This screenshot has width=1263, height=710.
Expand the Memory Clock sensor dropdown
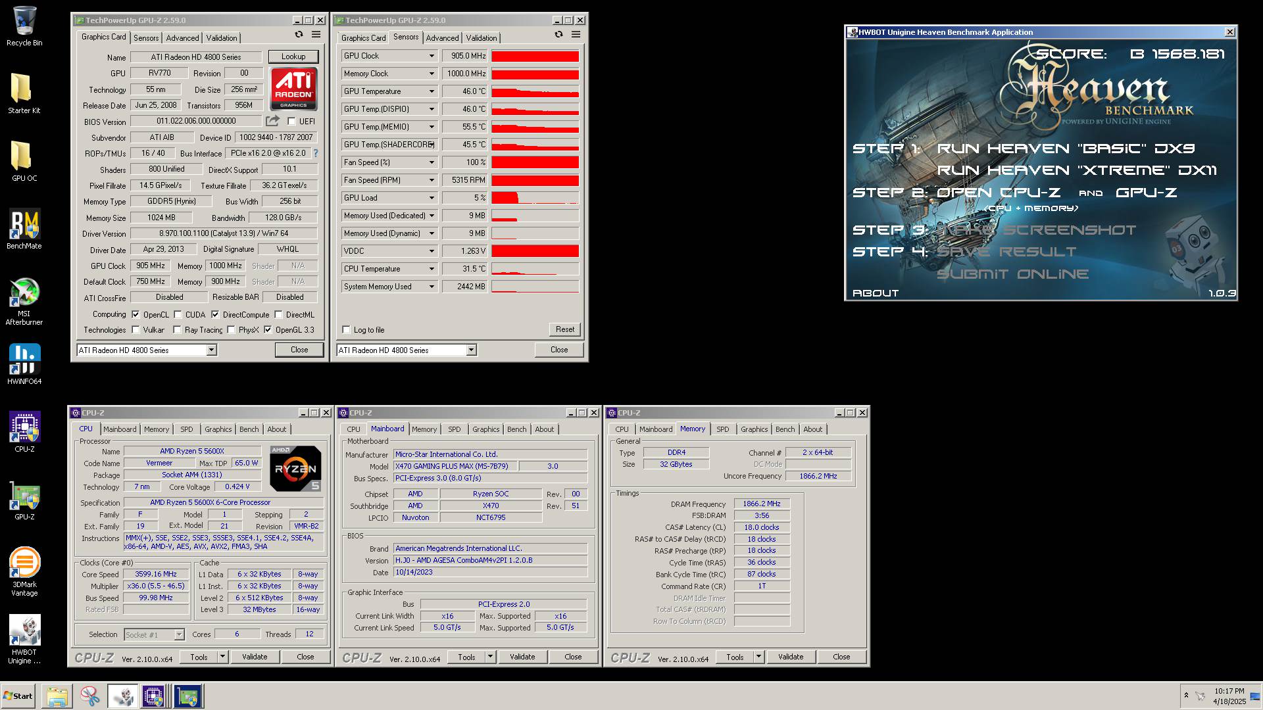(432, 74)
